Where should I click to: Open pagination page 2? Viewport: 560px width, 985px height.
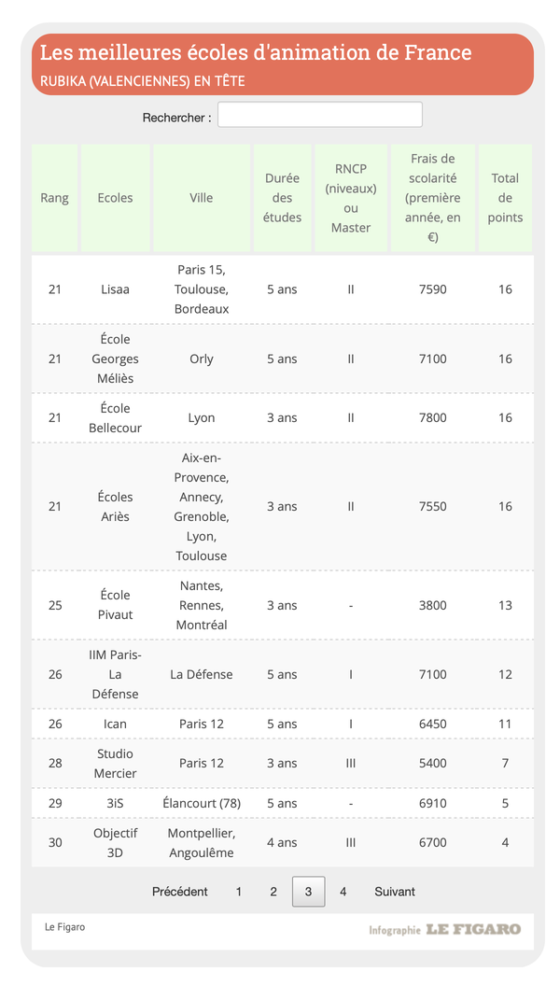coord(273,892)
